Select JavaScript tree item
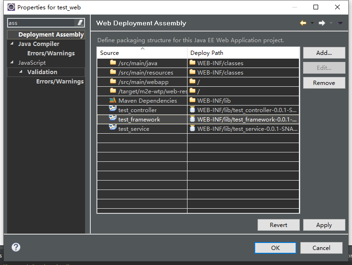352x265 pixels. click(32, 63)
